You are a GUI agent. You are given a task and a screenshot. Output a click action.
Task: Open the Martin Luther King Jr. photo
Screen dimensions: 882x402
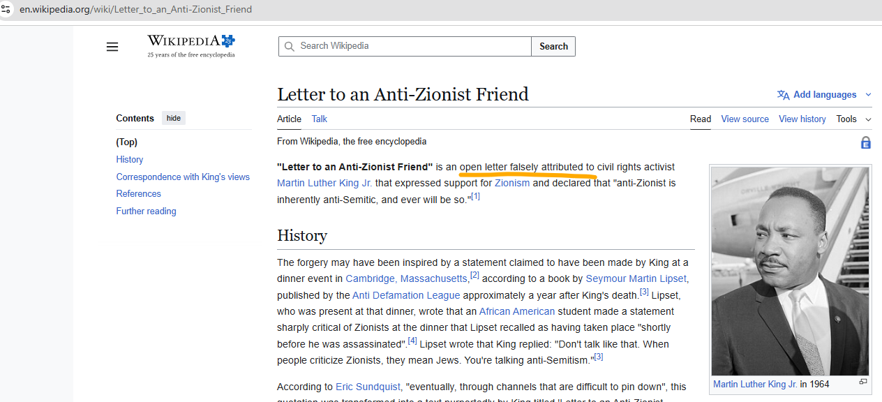point(790,271)
